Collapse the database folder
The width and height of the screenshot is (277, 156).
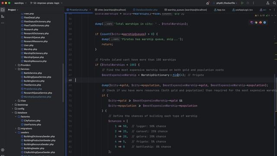[13, 113]
